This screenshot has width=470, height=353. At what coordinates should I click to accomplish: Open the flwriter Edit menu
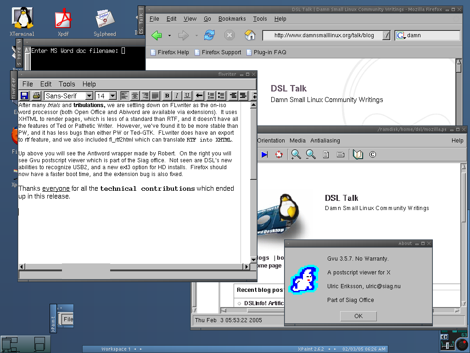[x=46, y=84]
